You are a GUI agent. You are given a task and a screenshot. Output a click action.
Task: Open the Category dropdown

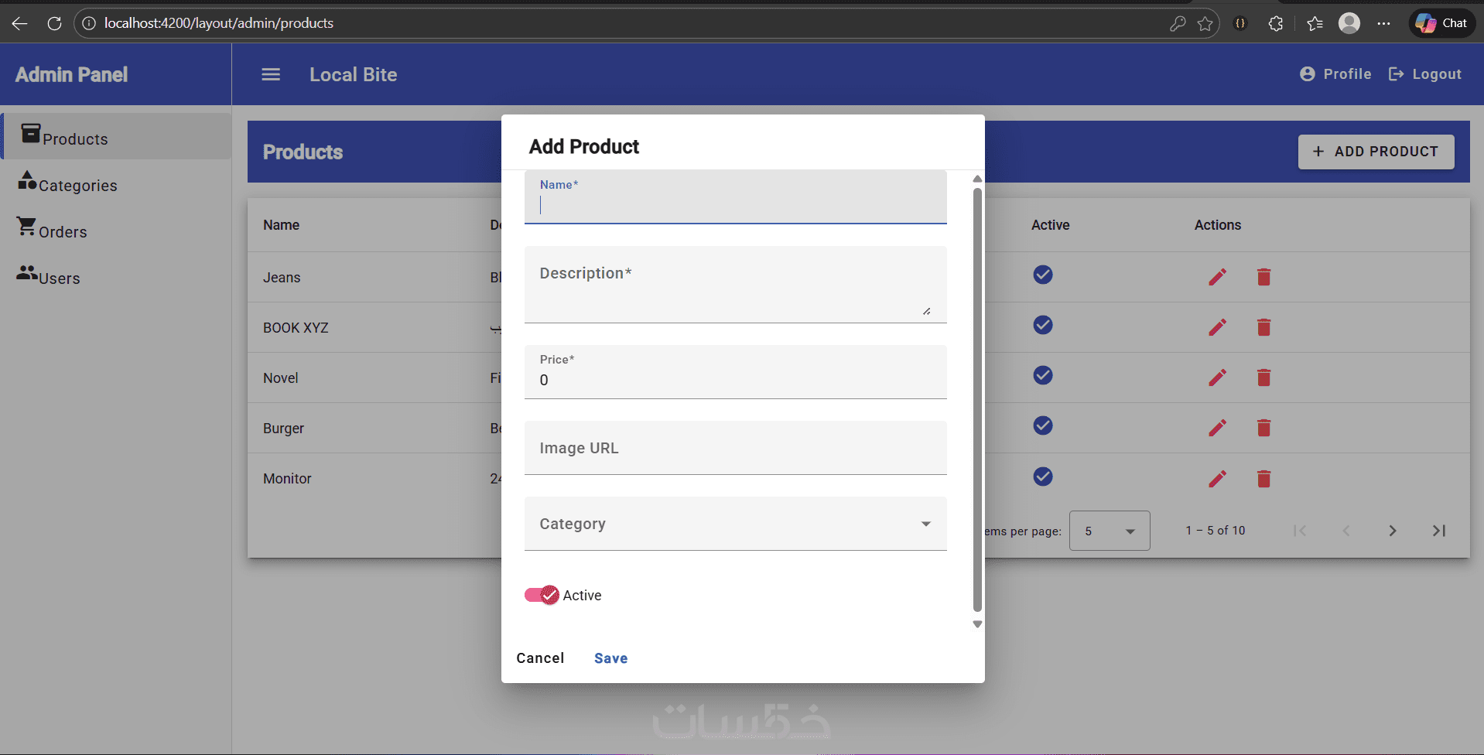(x=735, y=524)
